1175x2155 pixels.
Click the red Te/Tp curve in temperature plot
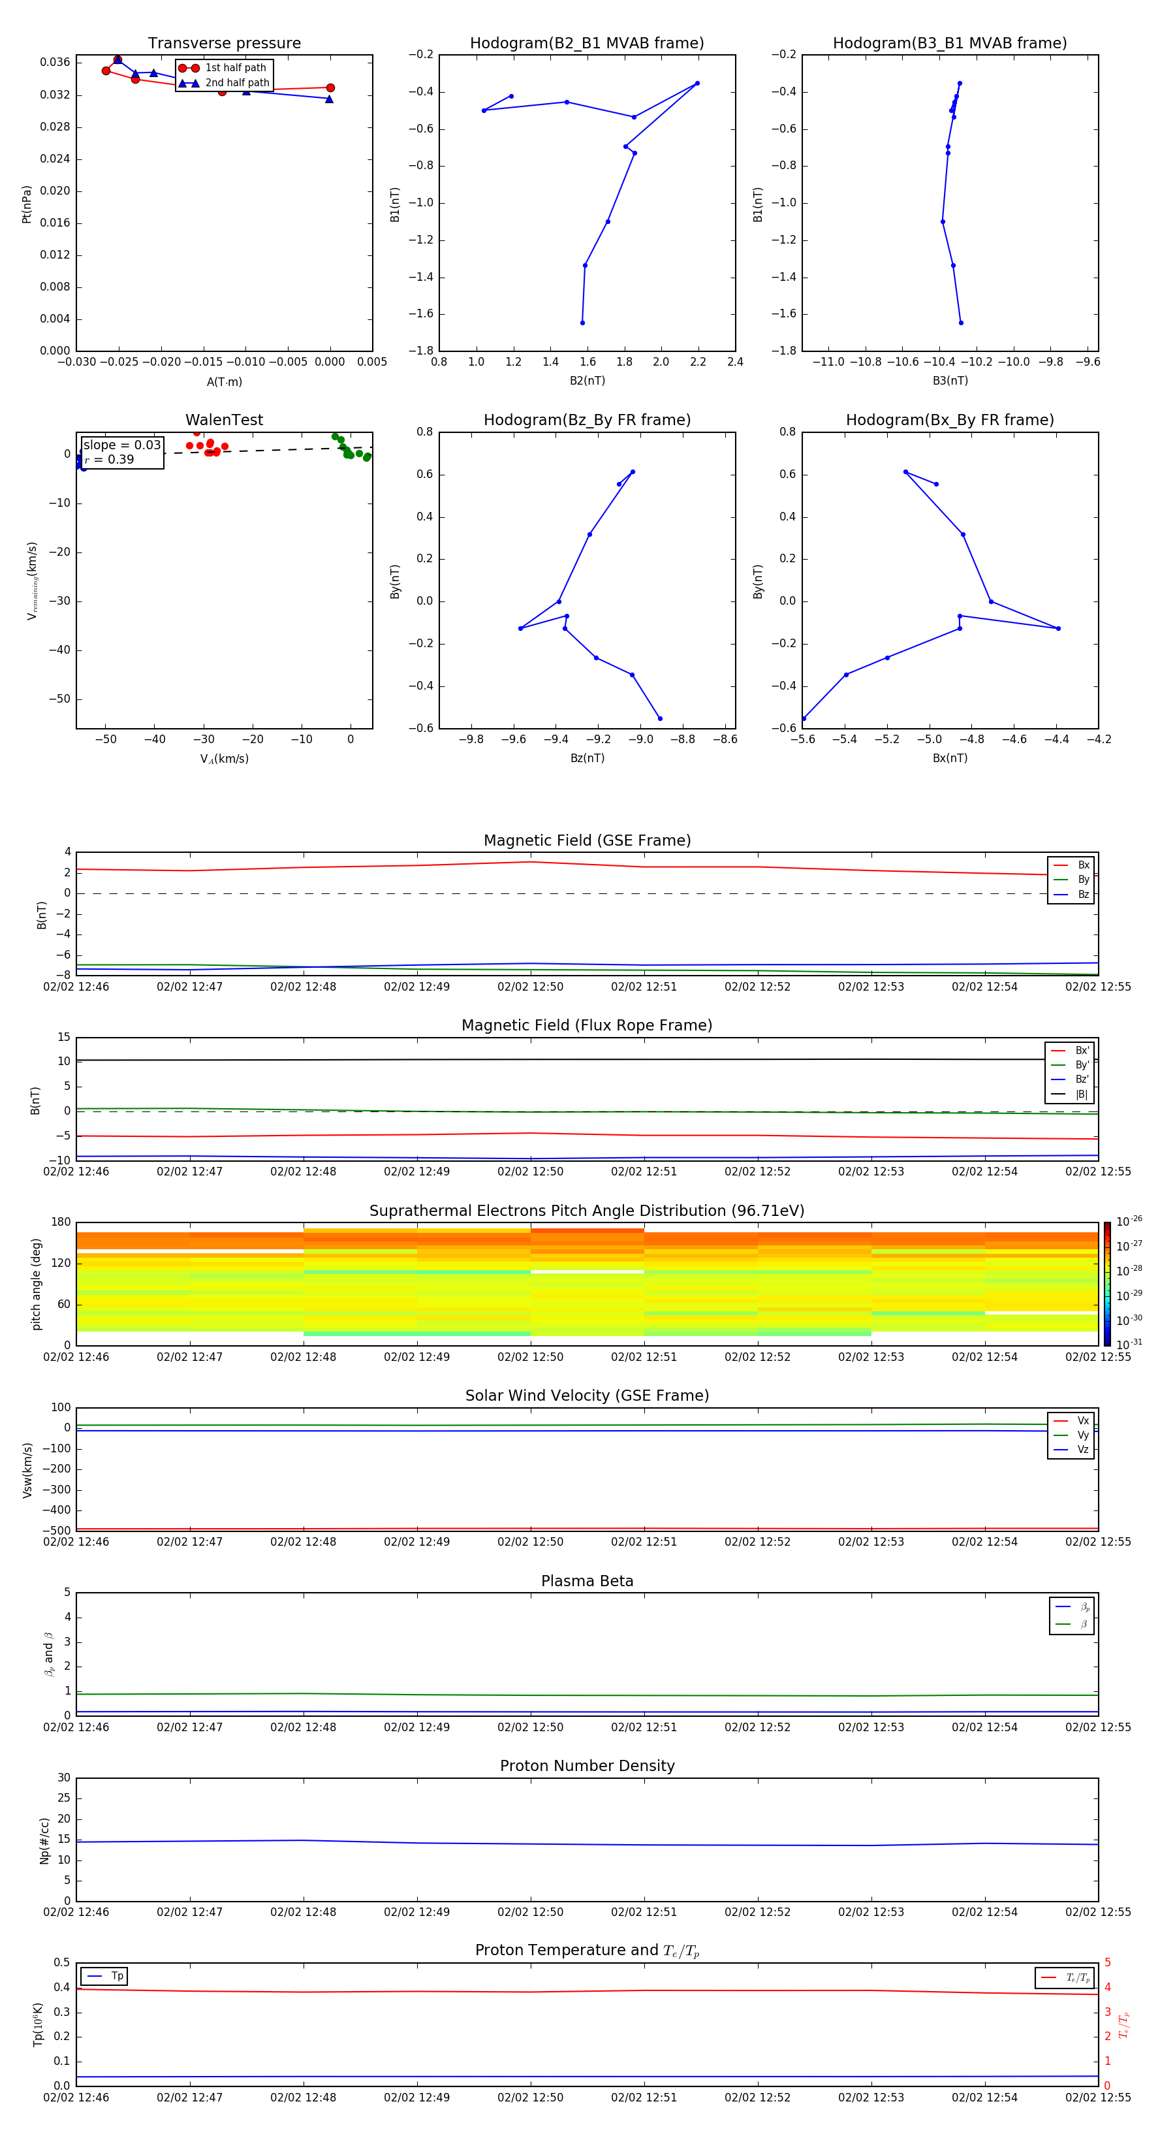click(x=587, y=1991)
